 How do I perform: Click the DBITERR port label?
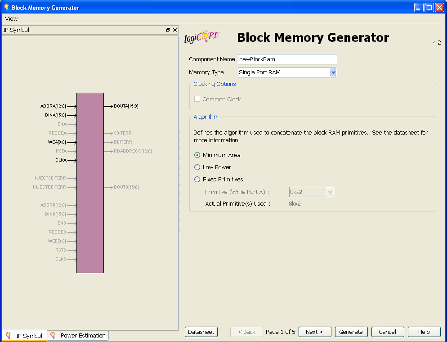coord(123,142)
